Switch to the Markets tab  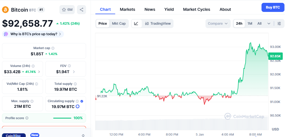pos(127,9)
